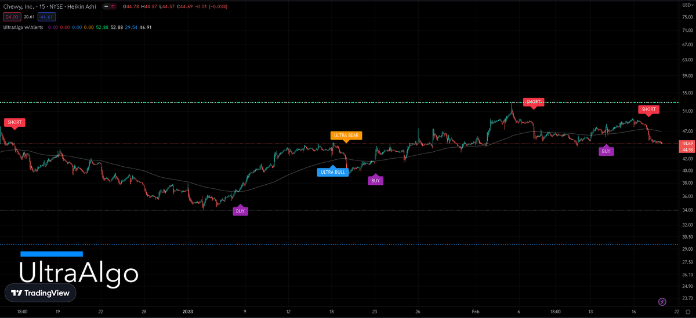Screen dimensions: 696x318
Task: Click the 20.61 spread value
Action: point(30,17)
